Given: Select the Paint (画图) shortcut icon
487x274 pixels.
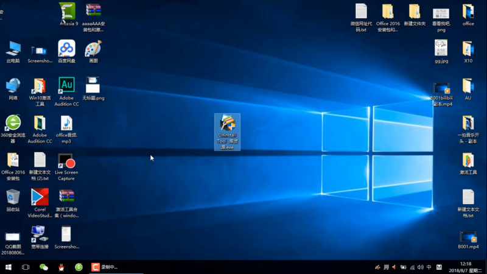Looking at the screenshot, I should (93, 51).
